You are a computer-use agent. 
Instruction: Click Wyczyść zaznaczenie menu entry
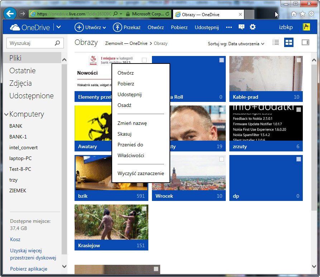140,173
